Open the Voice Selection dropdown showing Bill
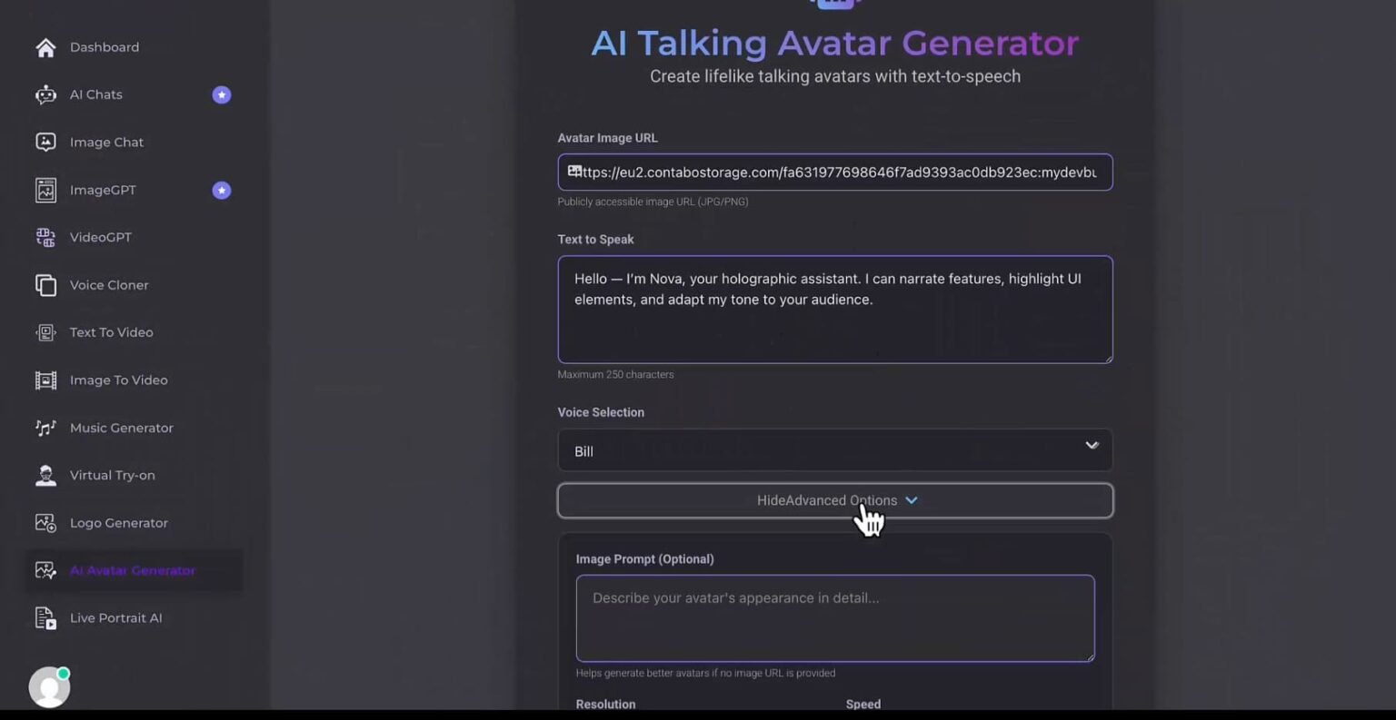This screenshot has width=1396, height=720. [834, 450]
